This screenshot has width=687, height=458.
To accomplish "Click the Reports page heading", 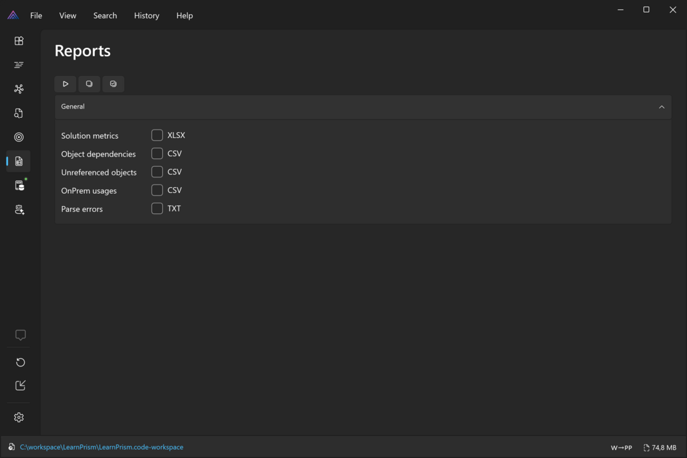I will (x=83, y=51).
